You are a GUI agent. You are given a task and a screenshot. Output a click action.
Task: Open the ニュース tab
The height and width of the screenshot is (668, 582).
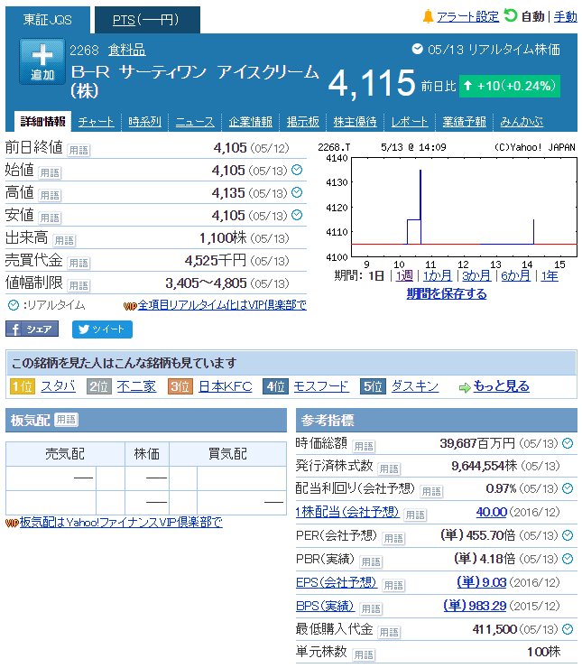195,122
